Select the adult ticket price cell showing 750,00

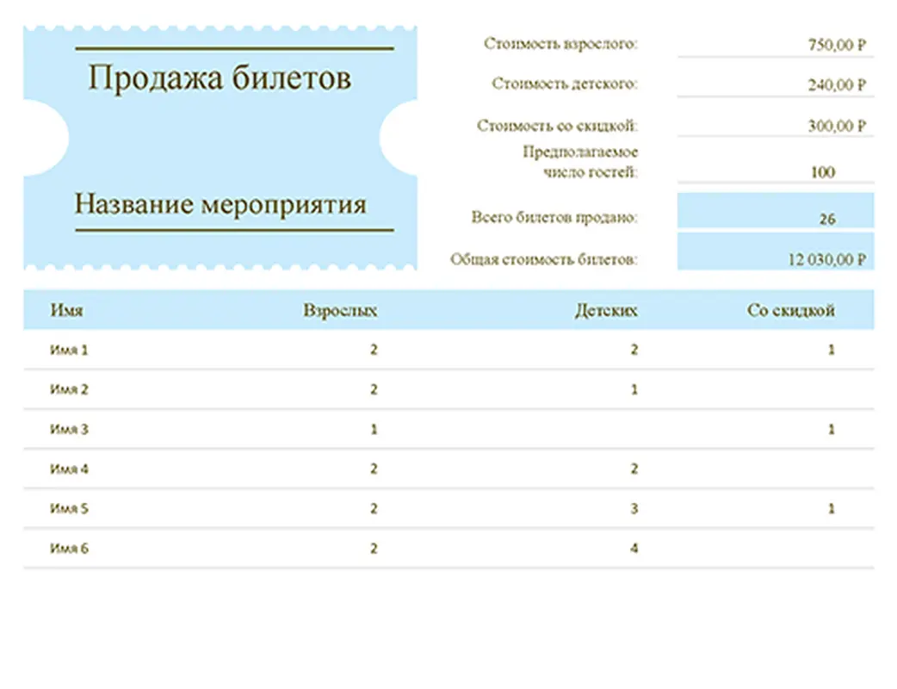(829, 44)
